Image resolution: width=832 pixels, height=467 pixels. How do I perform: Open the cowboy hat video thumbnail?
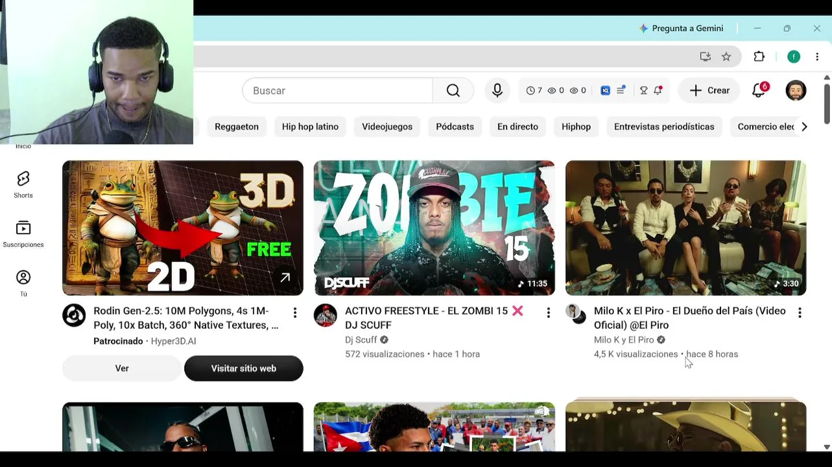point(686,425)
